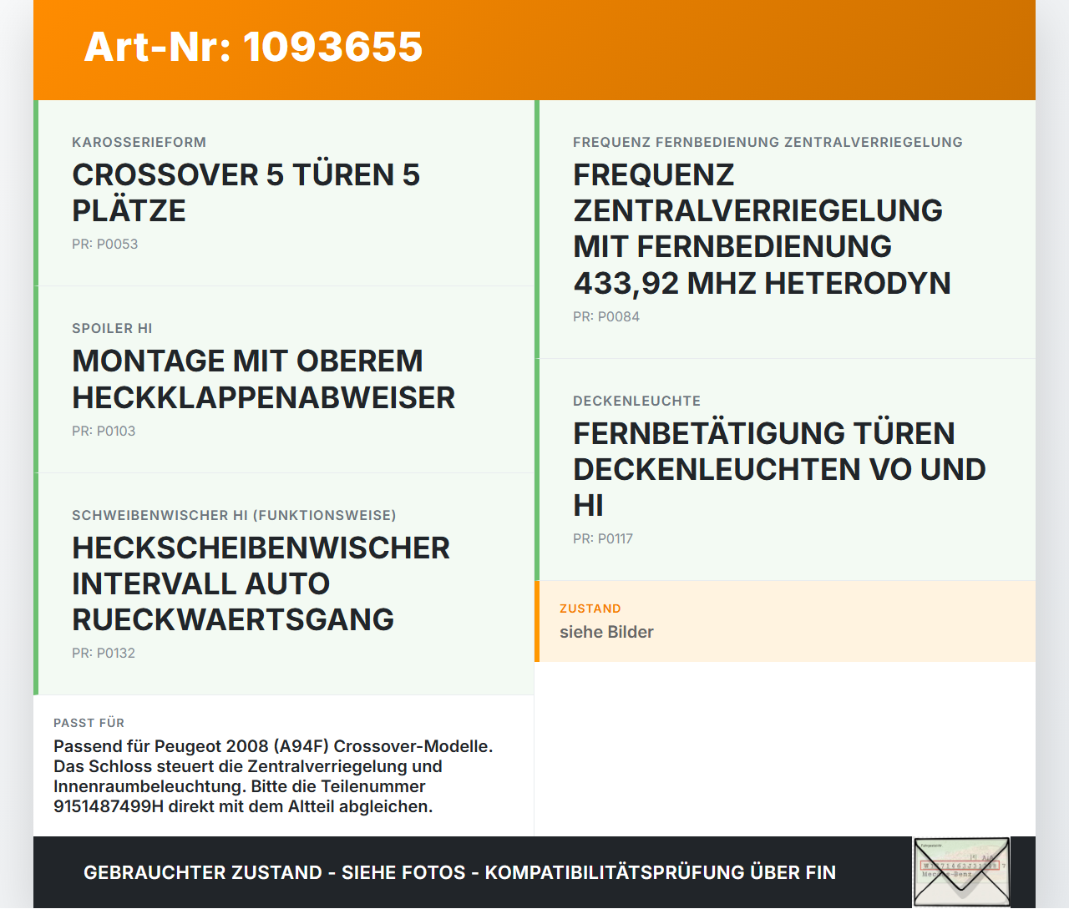Click the "SPOILER HI" label
1069x909 pixels.
pos(112,329)
